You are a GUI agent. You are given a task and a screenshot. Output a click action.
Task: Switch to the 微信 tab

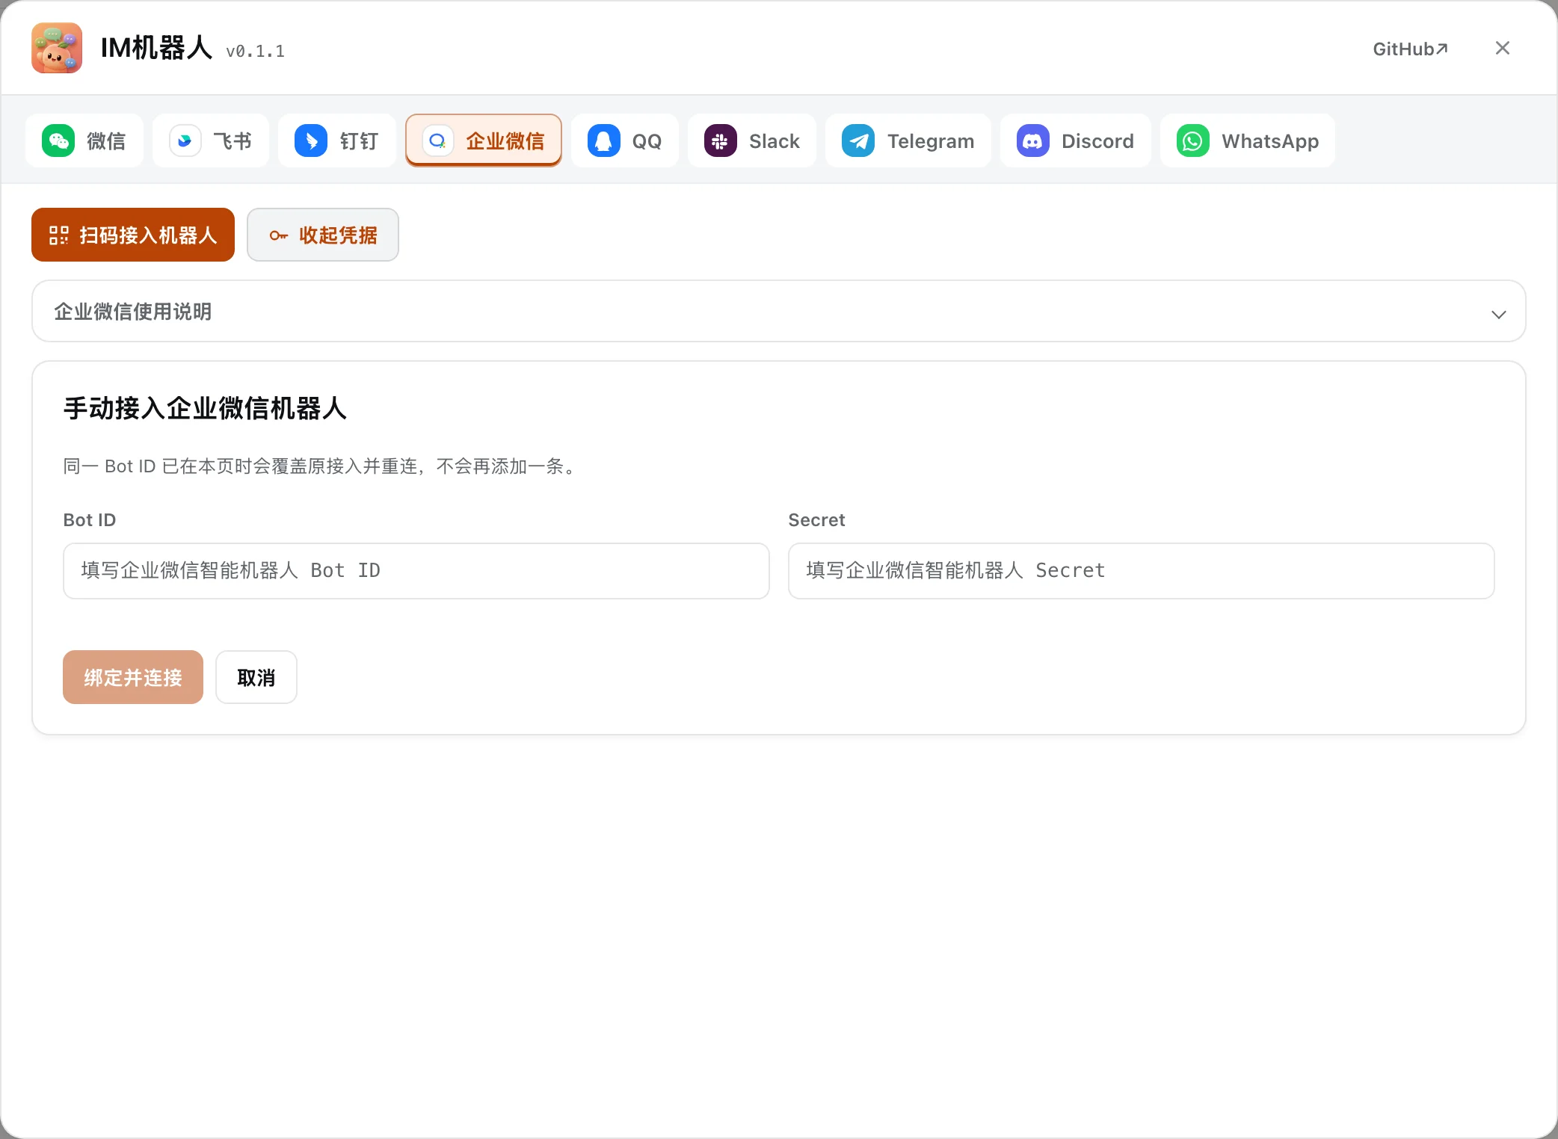coord(84,141)
